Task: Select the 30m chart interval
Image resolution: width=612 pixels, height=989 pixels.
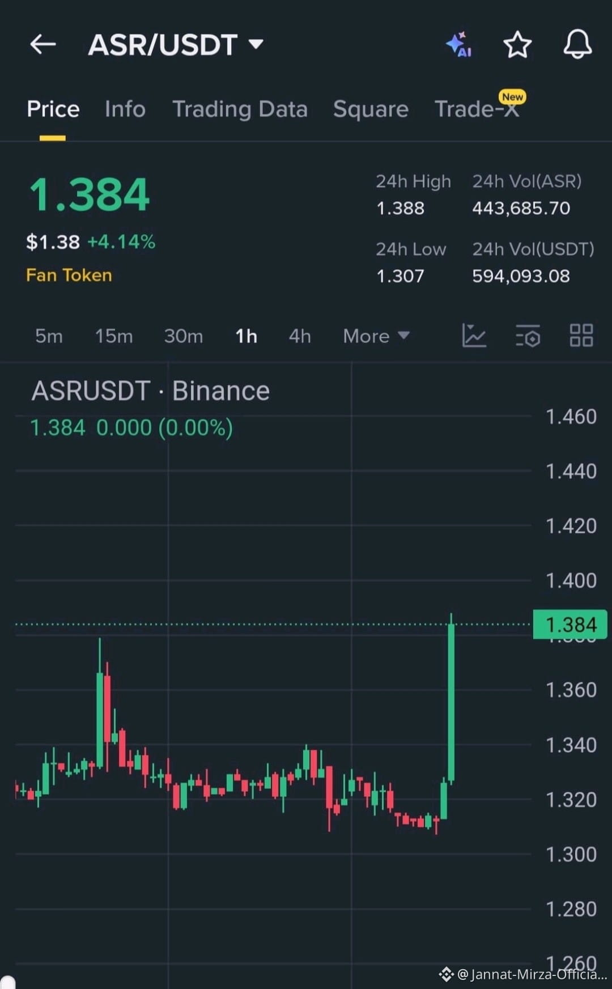Action: pos(184,336)
